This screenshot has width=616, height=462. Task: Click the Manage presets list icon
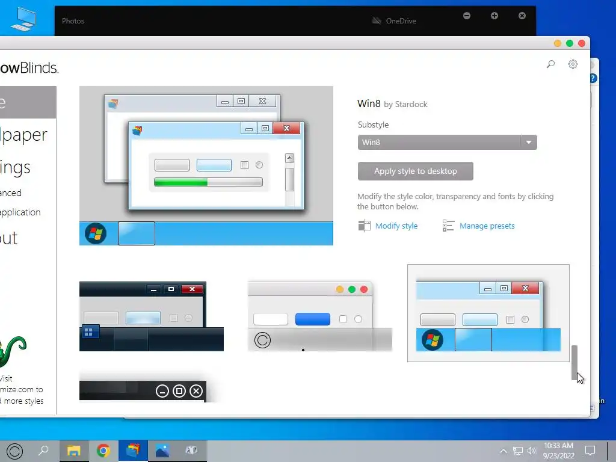coord(448,226)
